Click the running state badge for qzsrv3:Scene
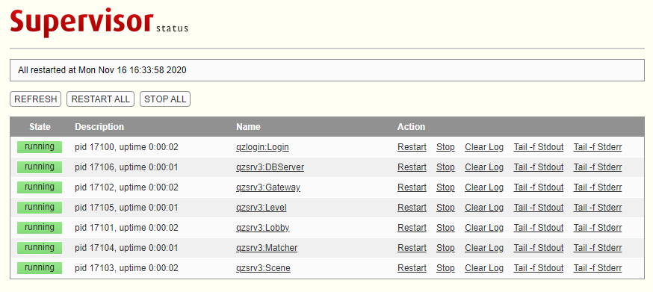Image resolution: width=653 pixels, height=292 pixels. click(40, 268)
